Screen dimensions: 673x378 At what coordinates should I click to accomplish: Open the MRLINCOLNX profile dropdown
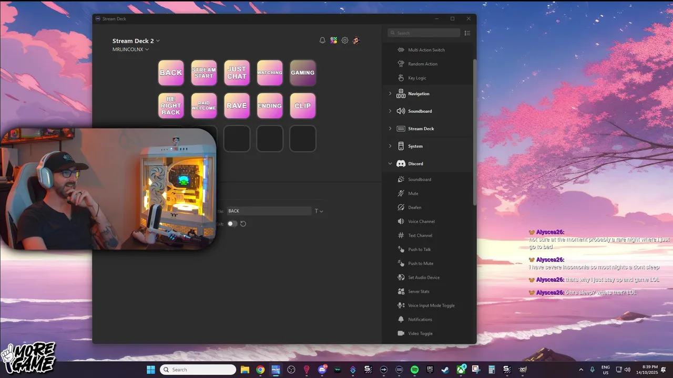click(130, 49)
